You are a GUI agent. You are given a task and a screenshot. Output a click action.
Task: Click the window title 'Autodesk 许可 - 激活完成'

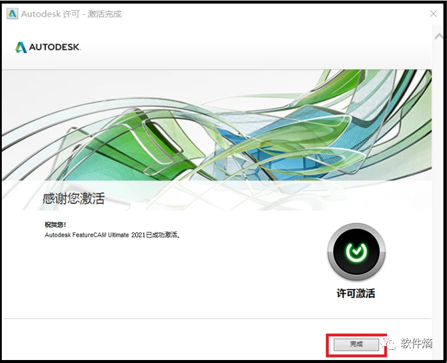pyautogui.click(x=72, y=14)
